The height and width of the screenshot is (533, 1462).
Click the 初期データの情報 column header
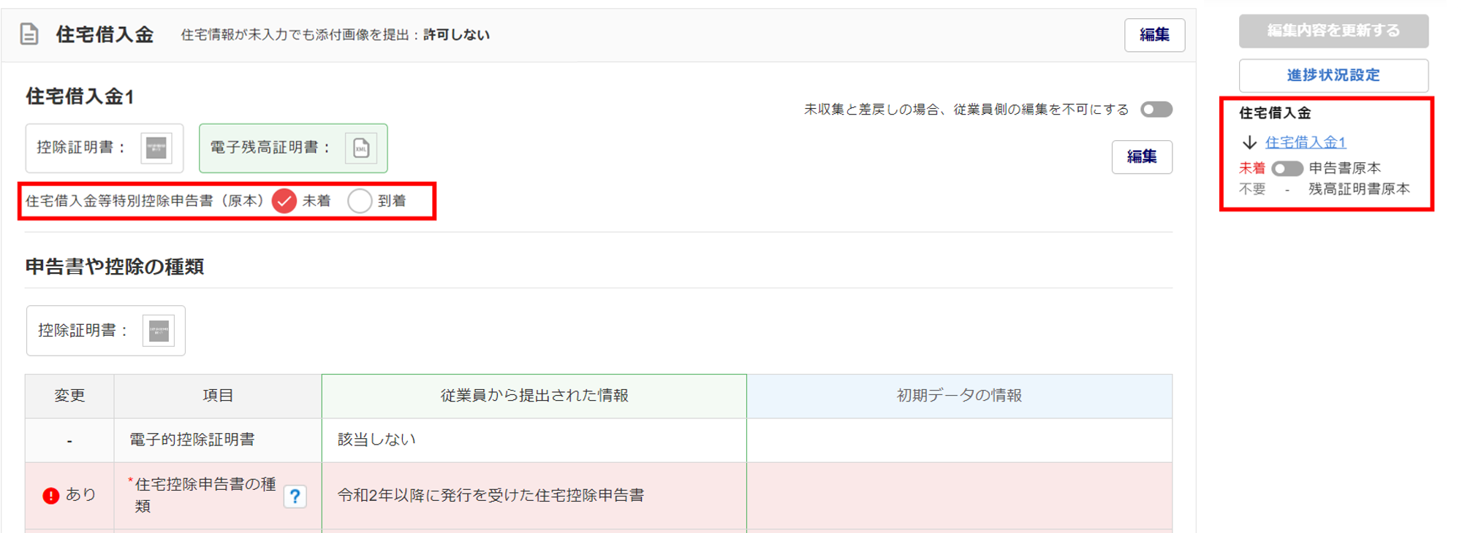tap(959, 396)
